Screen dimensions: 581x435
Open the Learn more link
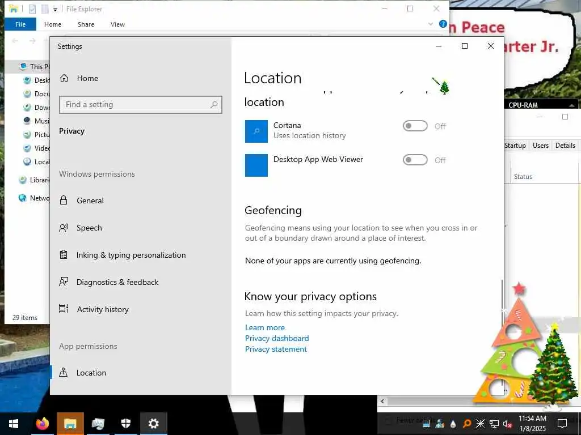(x=265, y=327)
